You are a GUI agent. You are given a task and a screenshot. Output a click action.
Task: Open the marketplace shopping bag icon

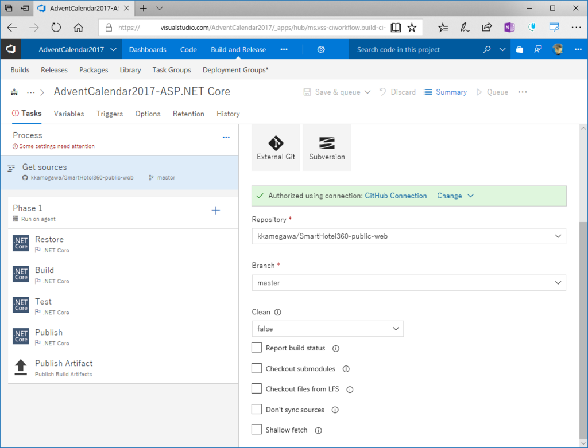pyautogui.click(x=519, y=49)
